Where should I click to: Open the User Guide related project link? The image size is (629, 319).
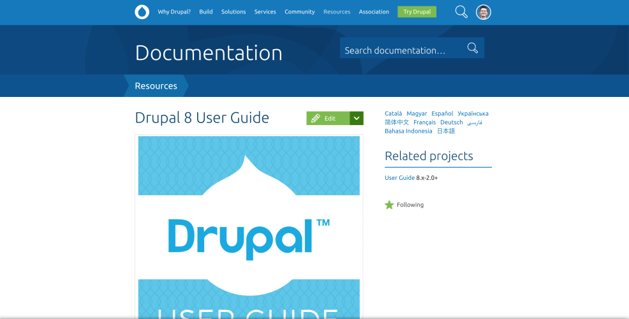point(399,178)
